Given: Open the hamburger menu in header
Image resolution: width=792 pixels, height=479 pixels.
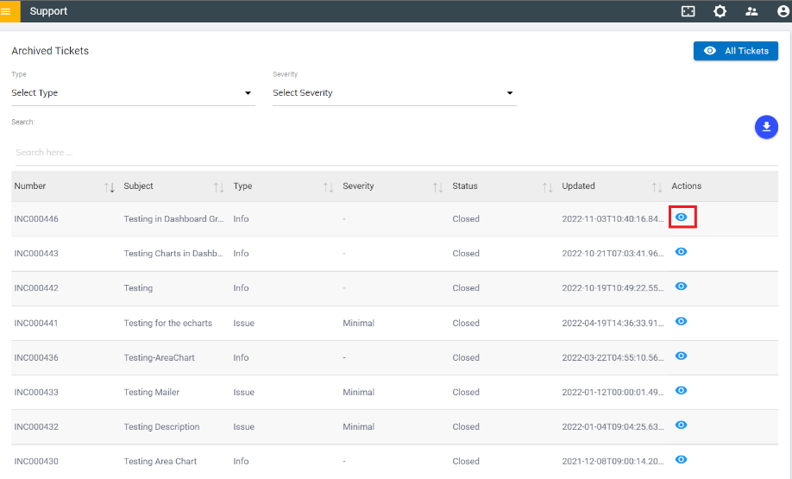Looking at the screenshot, I should [6, 11].
